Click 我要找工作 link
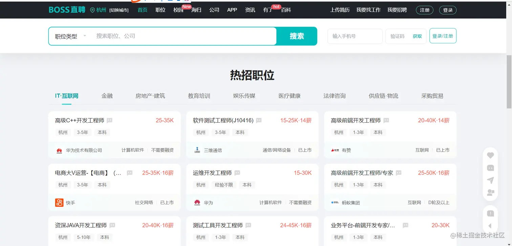This screenshot has height=246, width=512. [368, 10]
